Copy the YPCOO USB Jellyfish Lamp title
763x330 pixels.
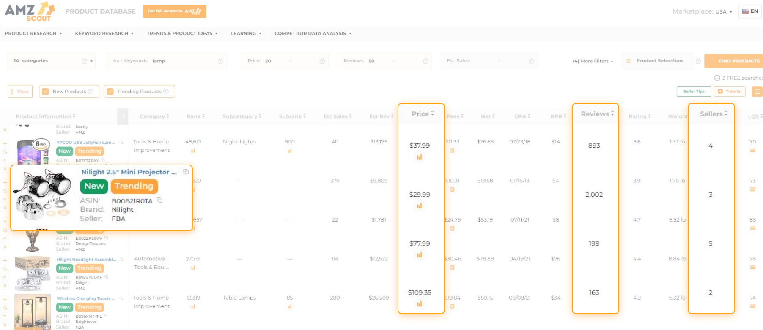(x=121, y=143)
